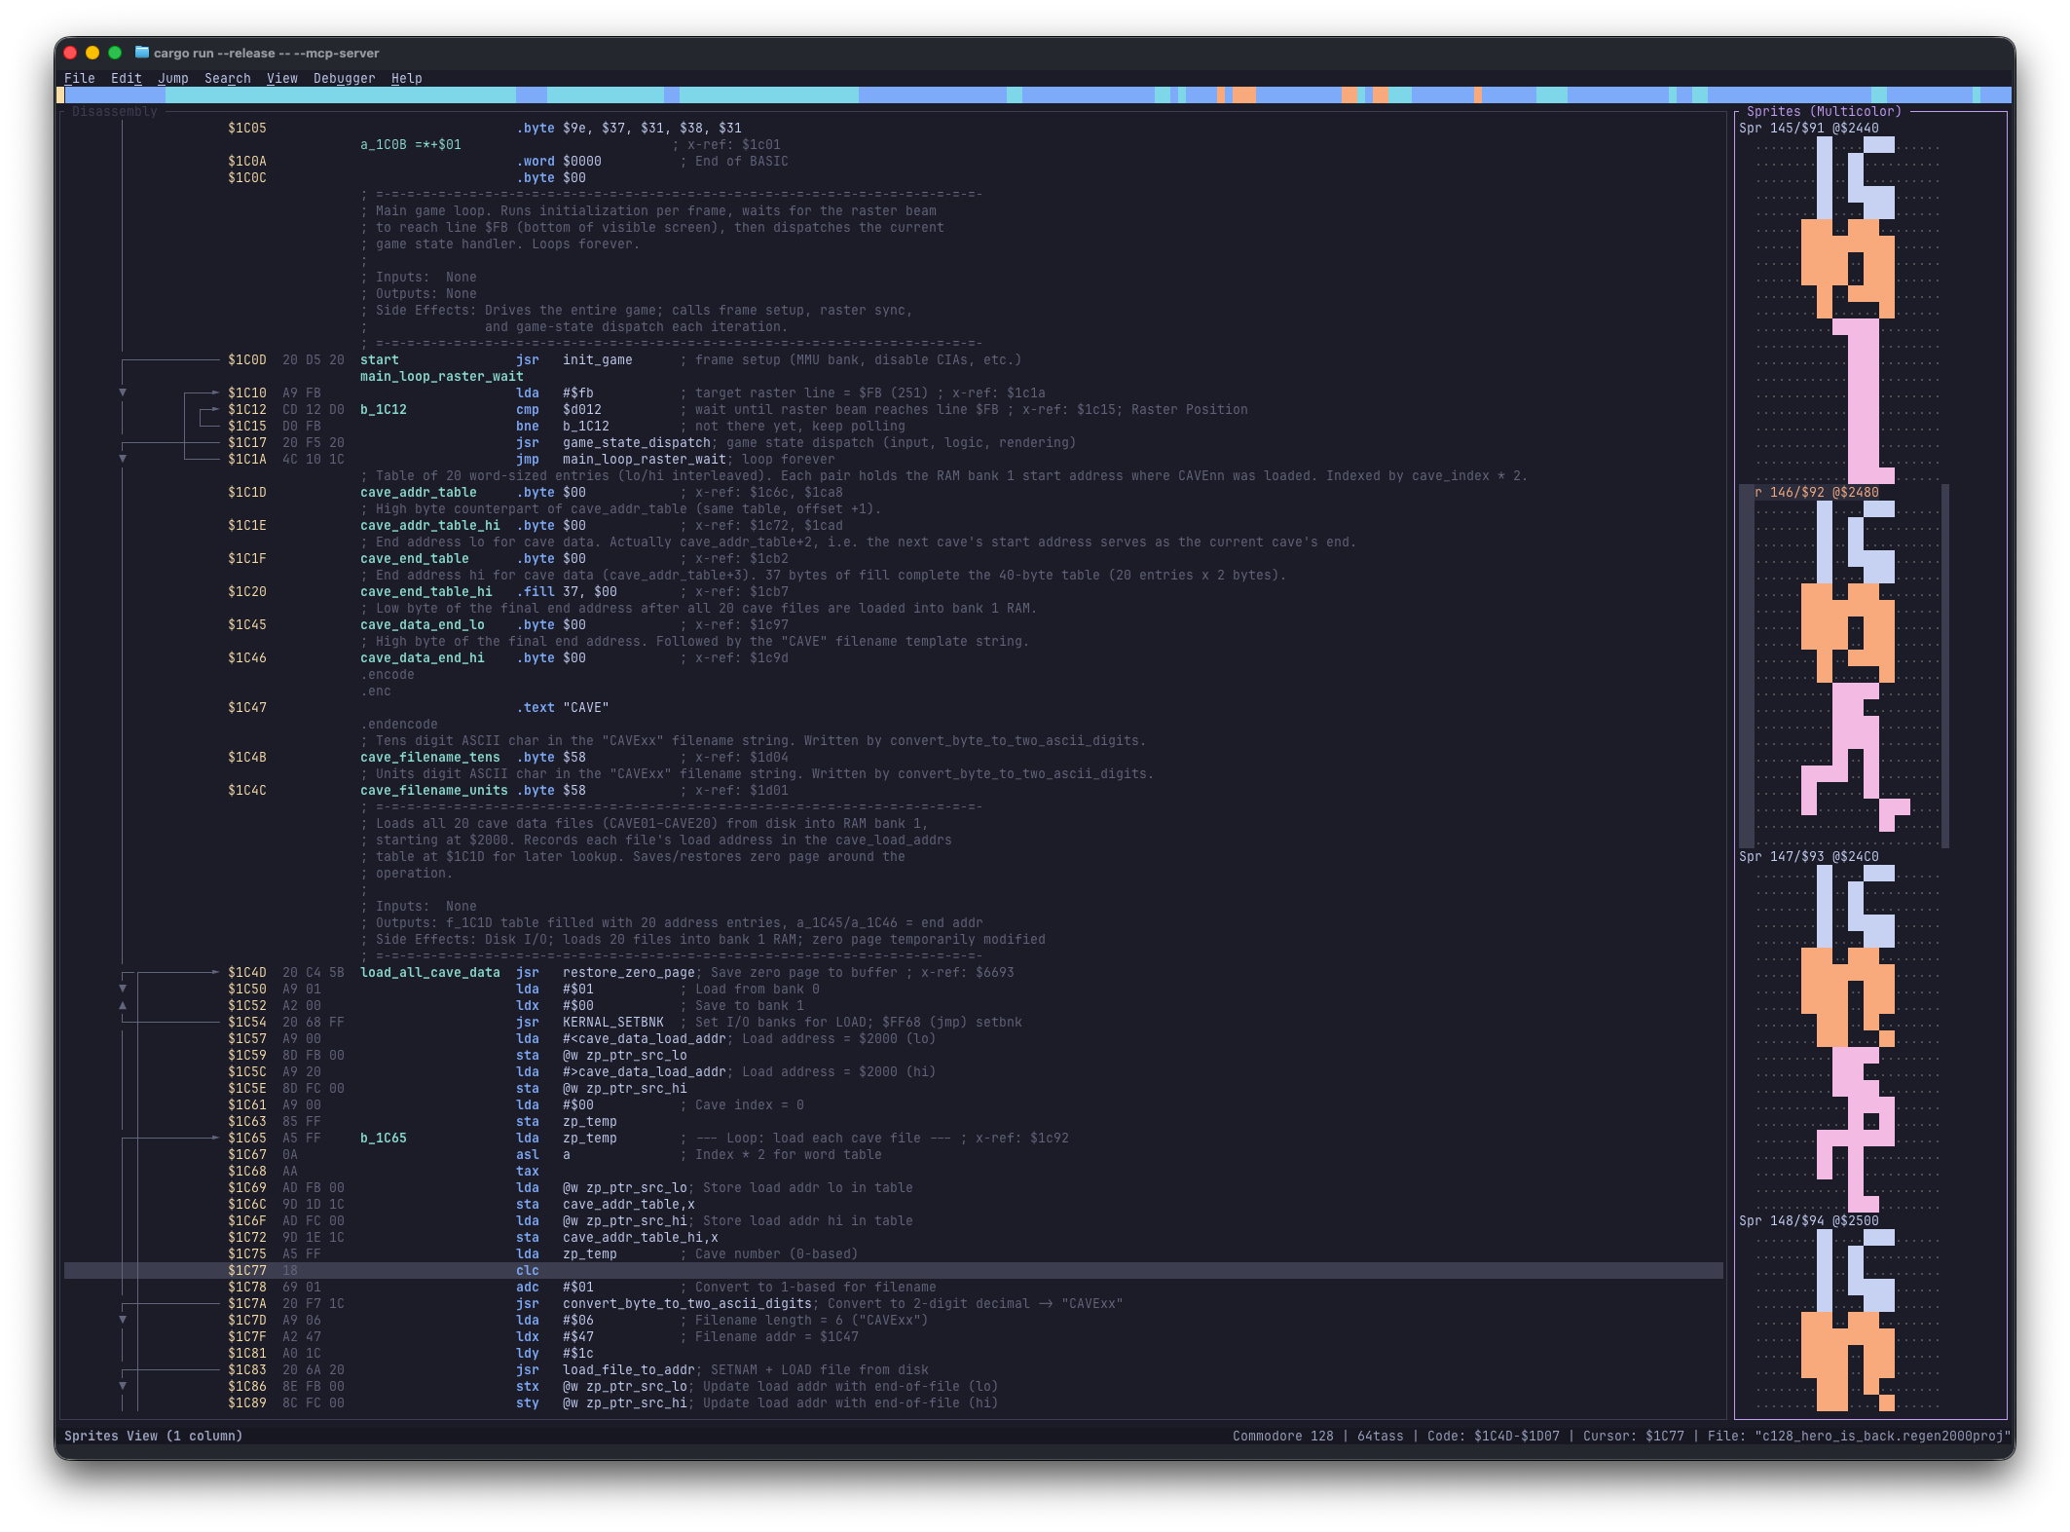Viewport: 2070px width, 1532px height.
Task: Click jump arrow marker at $1C7D
Action: [x=123, y=1320]
